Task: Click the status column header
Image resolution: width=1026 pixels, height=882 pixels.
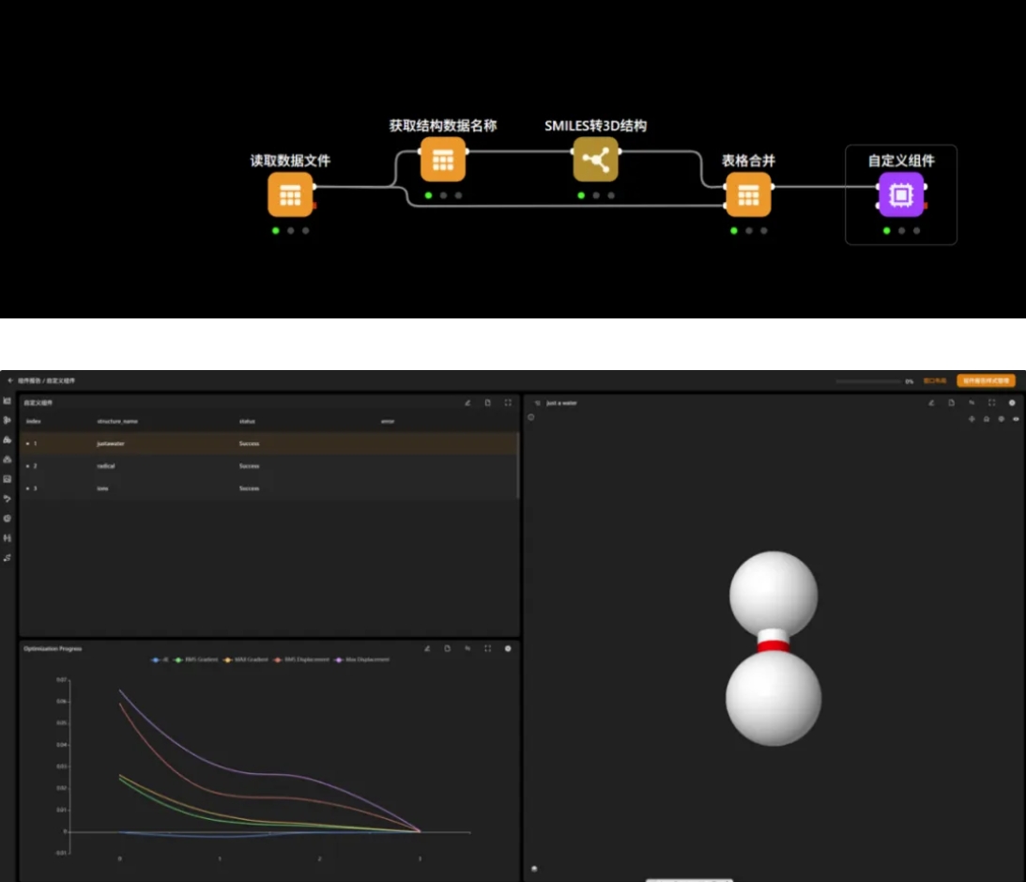Action: click(x=247, y=422)
